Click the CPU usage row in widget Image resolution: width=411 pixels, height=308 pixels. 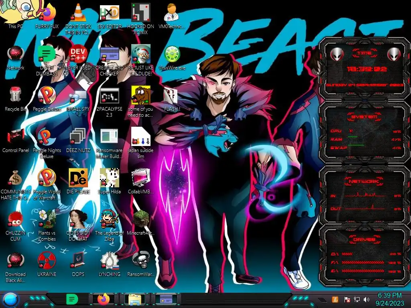pos(366,131)
